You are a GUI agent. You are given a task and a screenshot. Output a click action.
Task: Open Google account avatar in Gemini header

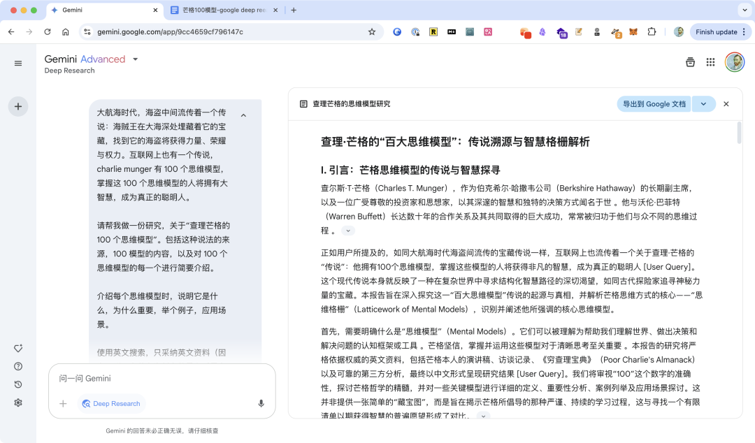tap(735, 62)
